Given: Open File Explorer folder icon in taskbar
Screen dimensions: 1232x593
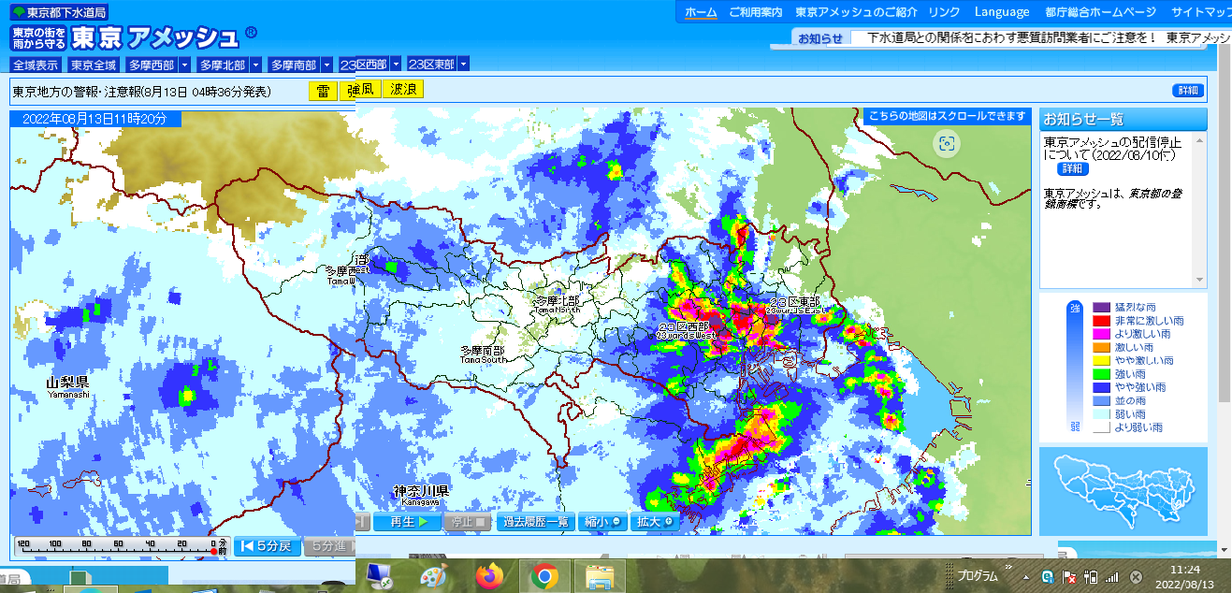Looking at the screenshot, I should click(599, 576).
